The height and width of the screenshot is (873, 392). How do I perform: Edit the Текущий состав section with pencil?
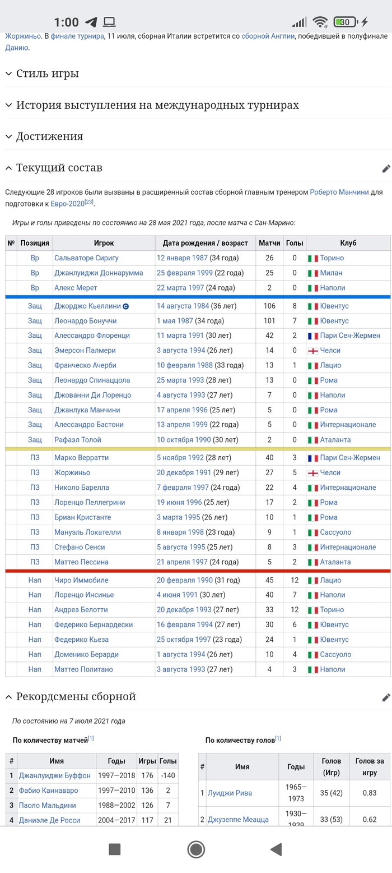[x=386, y=168]
